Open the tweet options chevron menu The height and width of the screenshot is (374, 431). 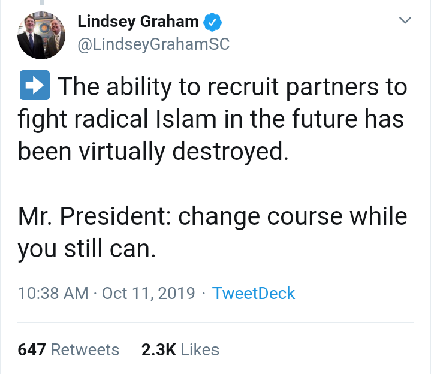point(406,21)
